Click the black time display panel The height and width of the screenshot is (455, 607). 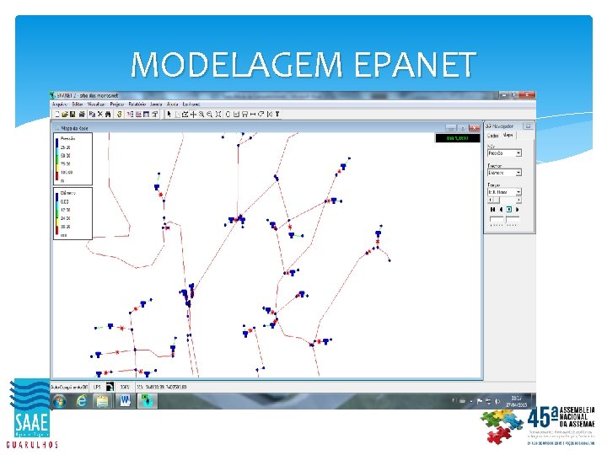coord(458,138)
